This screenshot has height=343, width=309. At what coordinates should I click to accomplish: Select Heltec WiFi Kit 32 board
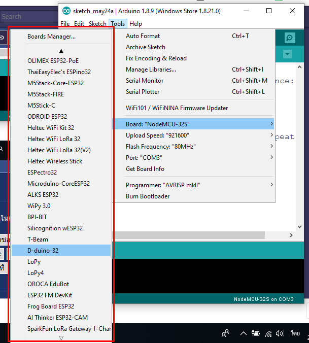pyautogui.click(x=61, y=127)
